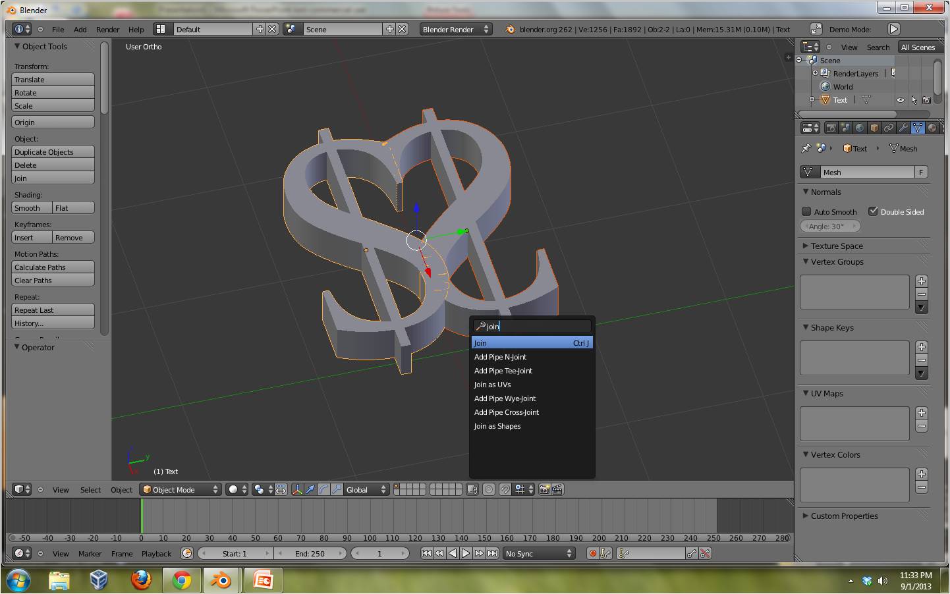Open Firefox from the Windows taskbar
Viewport: 950px width, 594px height.
click(140, 580)
